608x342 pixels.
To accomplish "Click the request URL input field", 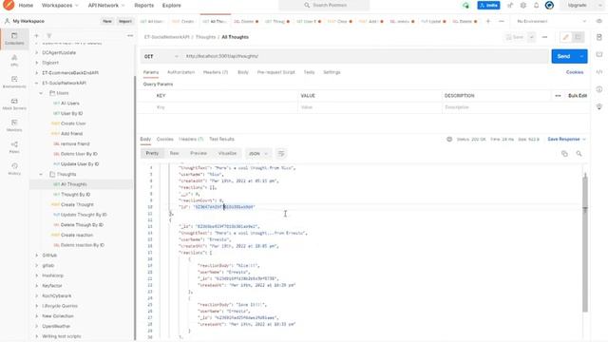I will click(x=366, y=57).
